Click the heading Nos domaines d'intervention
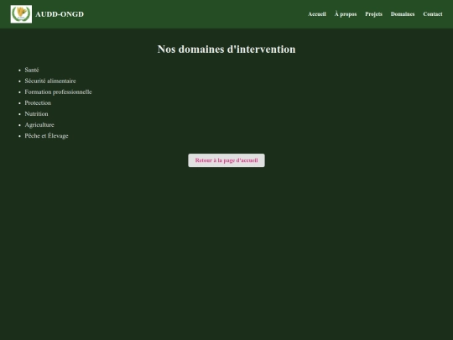Screen dimensions: 453x340 pos(226,50)
